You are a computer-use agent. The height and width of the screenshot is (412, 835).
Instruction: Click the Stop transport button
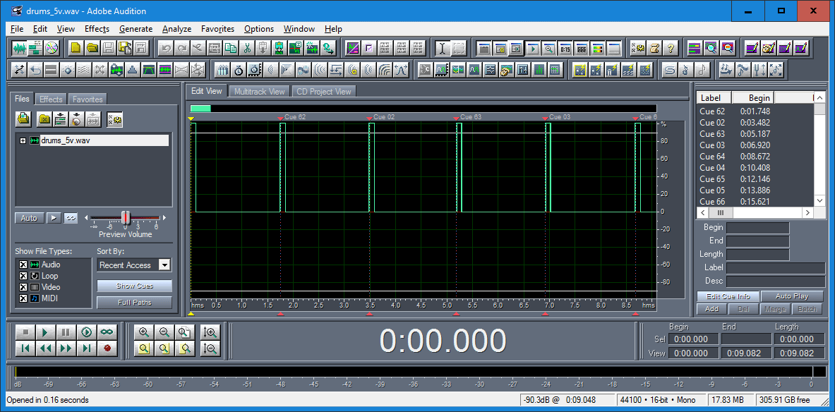coord(24,332)
